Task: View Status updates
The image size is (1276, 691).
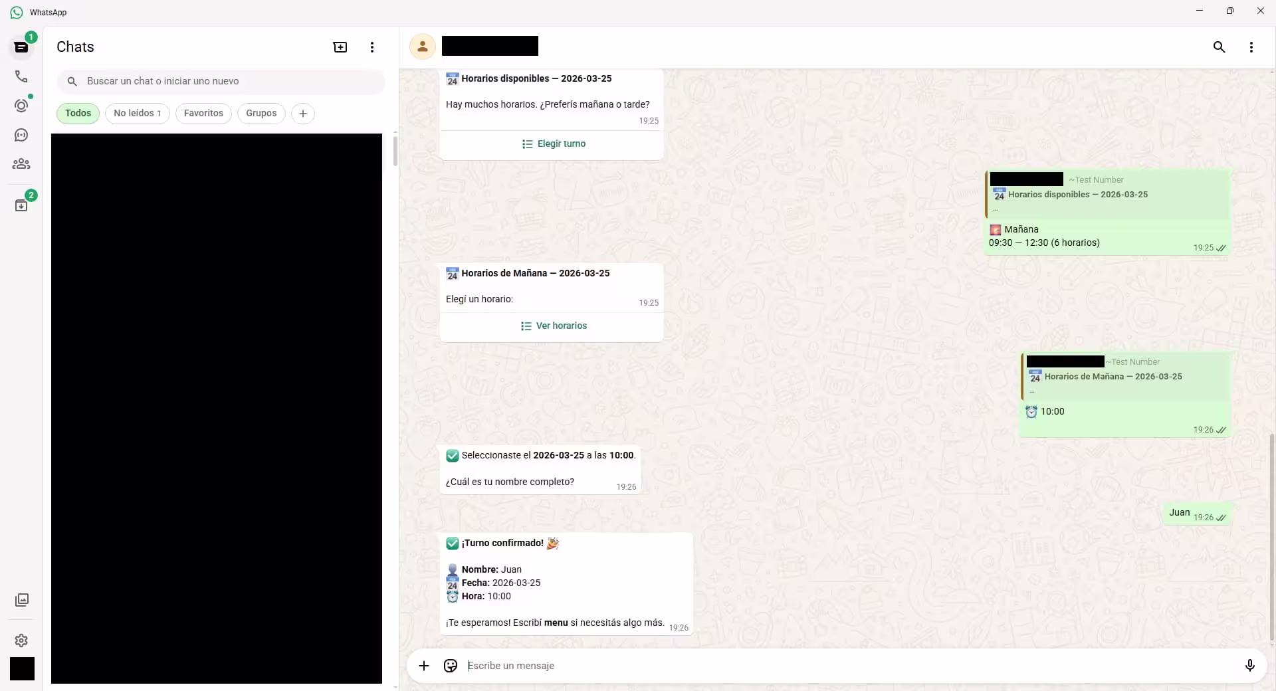Action: click(x=21, y=106)
